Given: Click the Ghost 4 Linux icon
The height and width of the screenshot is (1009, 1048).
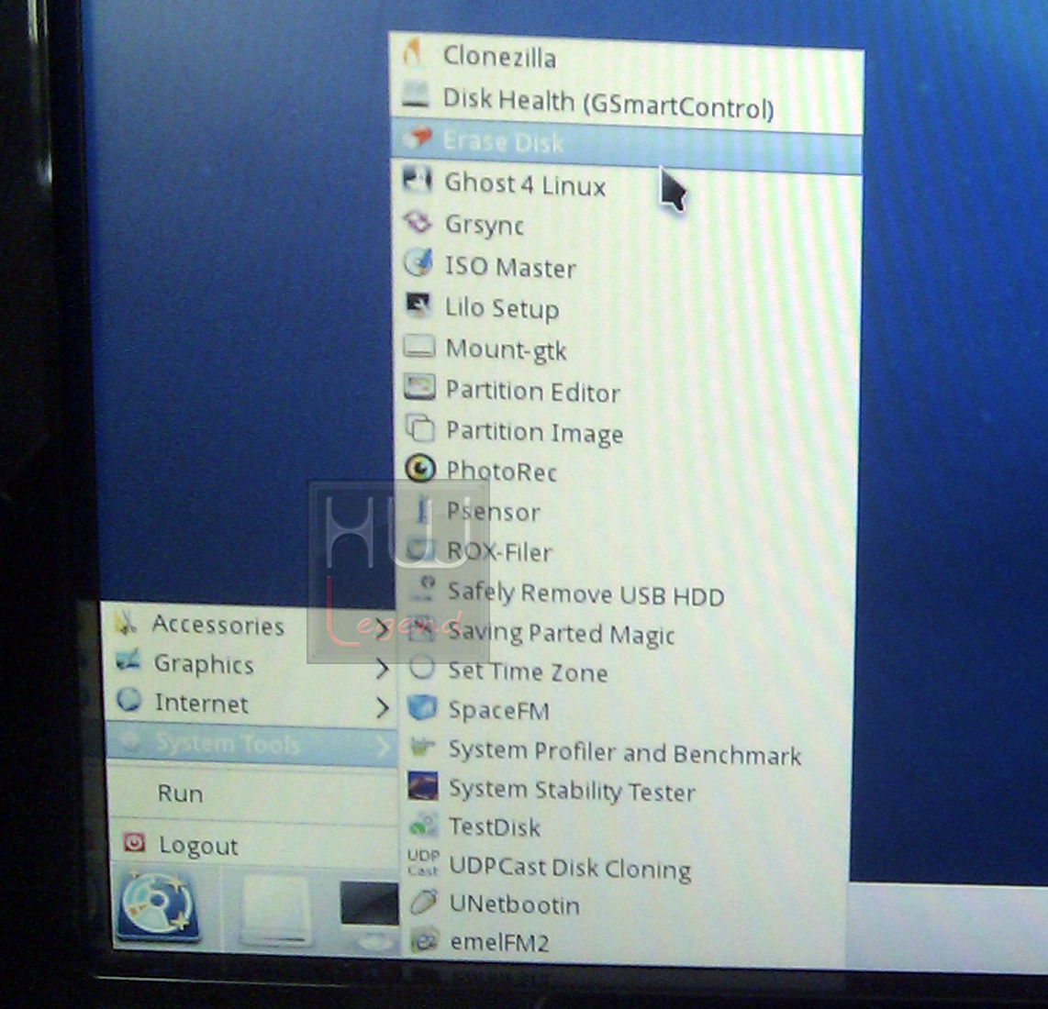Looking at the screenshot, I should point(418,180).
